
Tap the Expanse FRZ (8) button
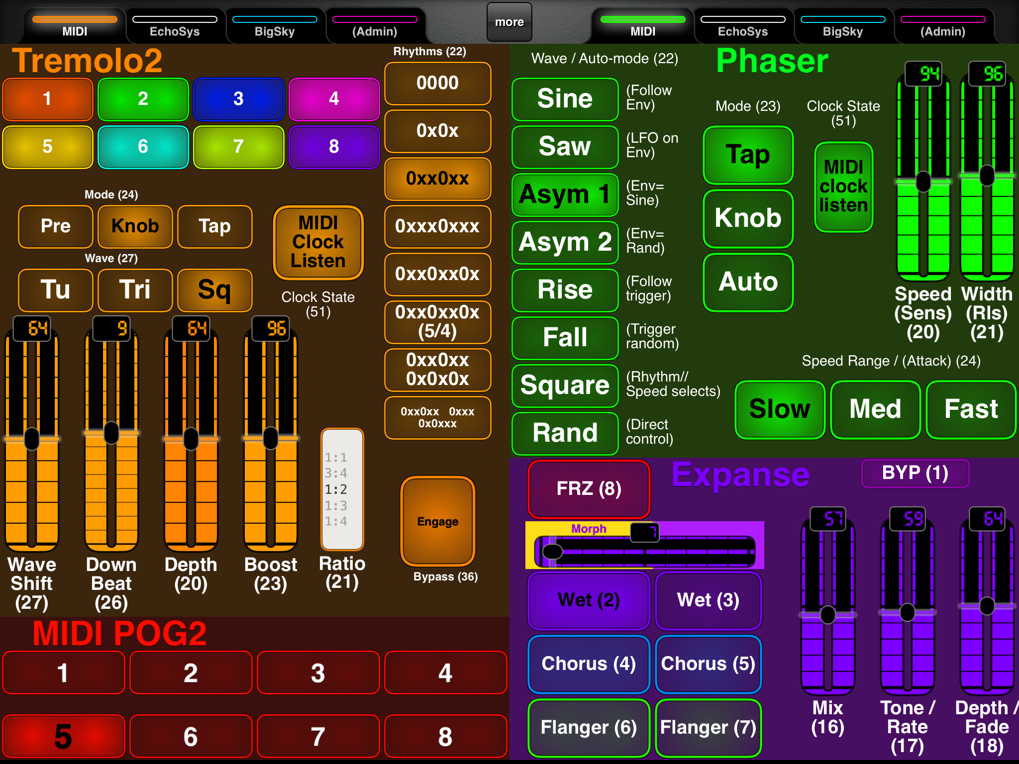pyautogui.click(x=589, y=489)
